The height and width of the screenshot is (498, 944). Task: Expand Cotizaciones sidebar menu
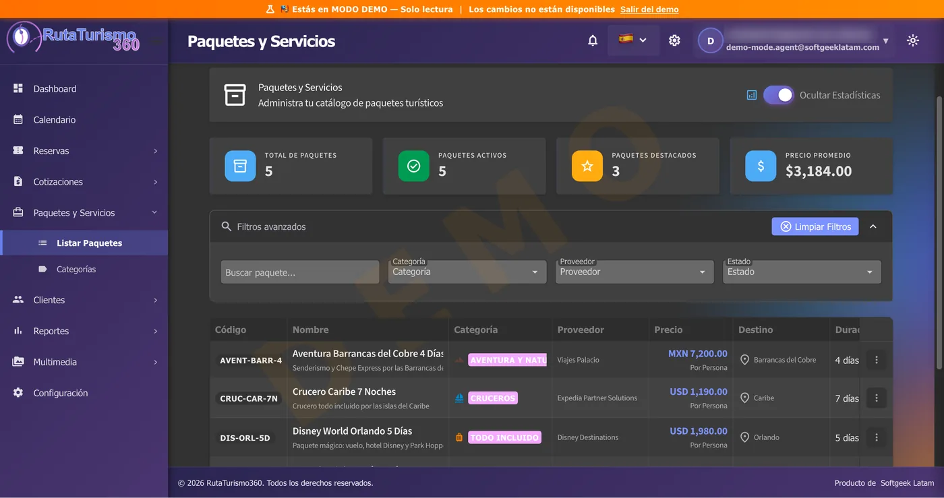pos(84,181)
